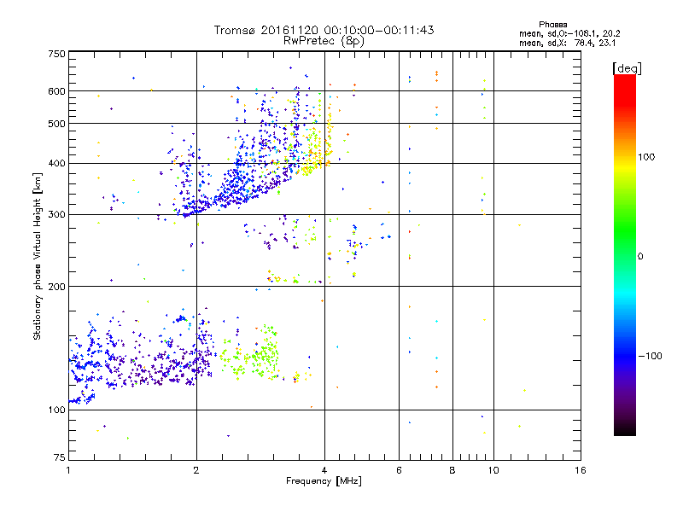Click the '100' label on the colorbar
This screenshot has height=512, width=683.
(646, 157)
